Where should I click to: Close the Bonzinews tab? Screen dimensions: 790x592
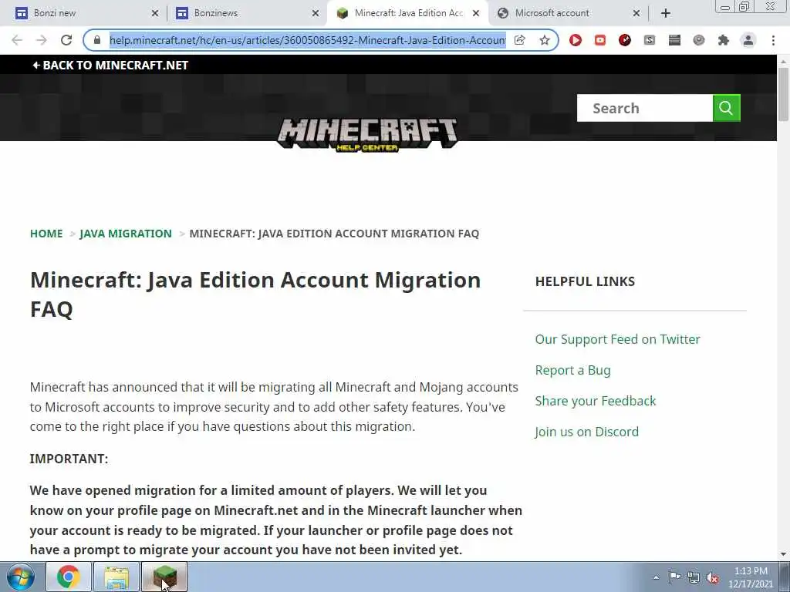(x=316, y=14)
